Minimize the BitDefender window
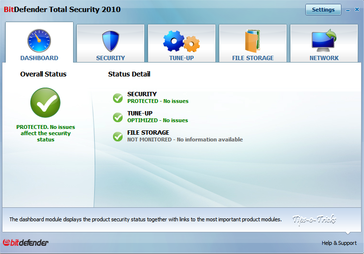This screenshot has height=254, width=364. click(348, 10)
